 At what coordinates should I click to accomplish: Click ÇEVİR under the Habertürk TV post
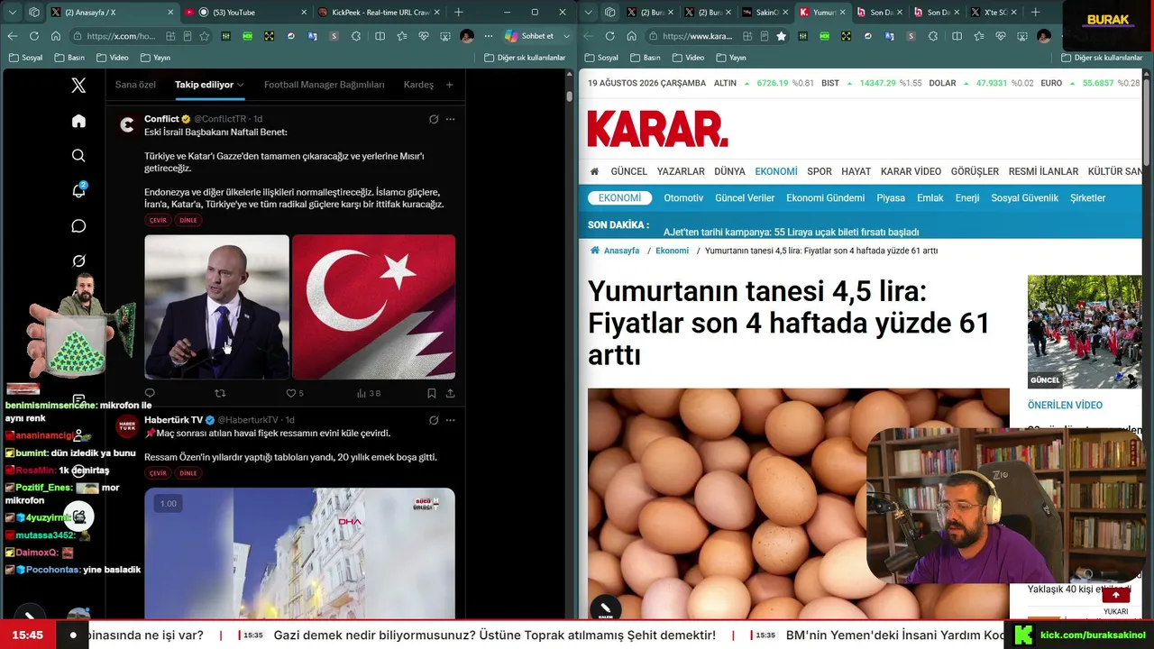158,473
